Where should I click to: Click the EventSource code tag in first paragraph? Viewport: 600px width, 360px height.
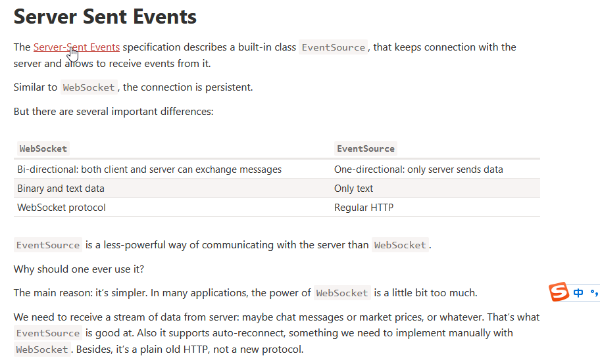(x=334, y=47)
